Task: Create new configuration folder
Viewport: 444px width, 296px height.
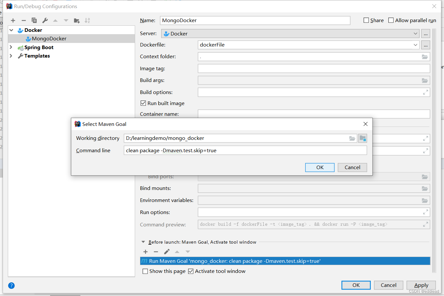Action: (x=77, y=20)
